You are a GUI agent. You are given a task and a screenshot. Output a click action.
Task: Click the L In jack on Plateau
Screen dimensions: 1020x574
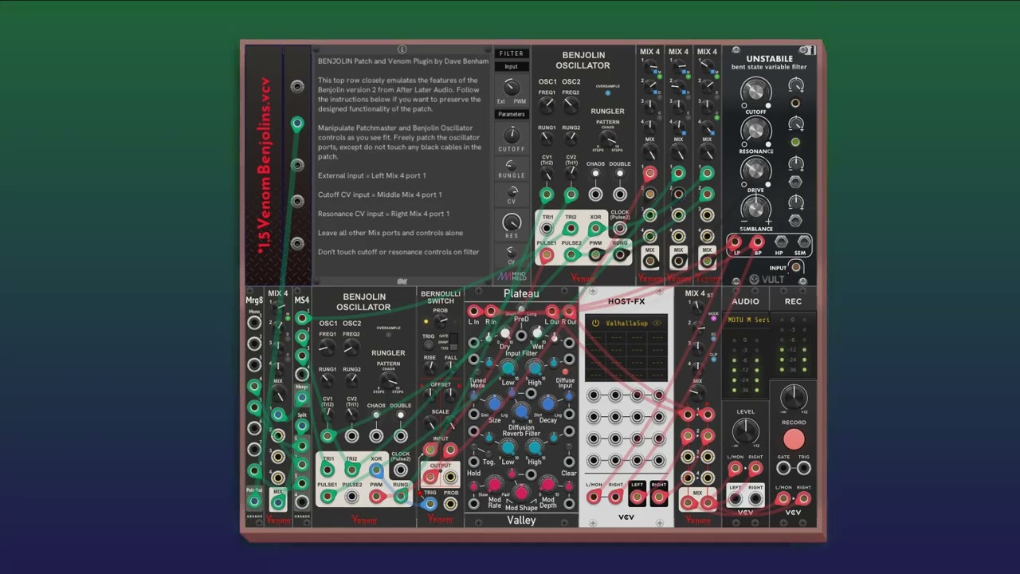pyautogui.click(x=473, y=312)
